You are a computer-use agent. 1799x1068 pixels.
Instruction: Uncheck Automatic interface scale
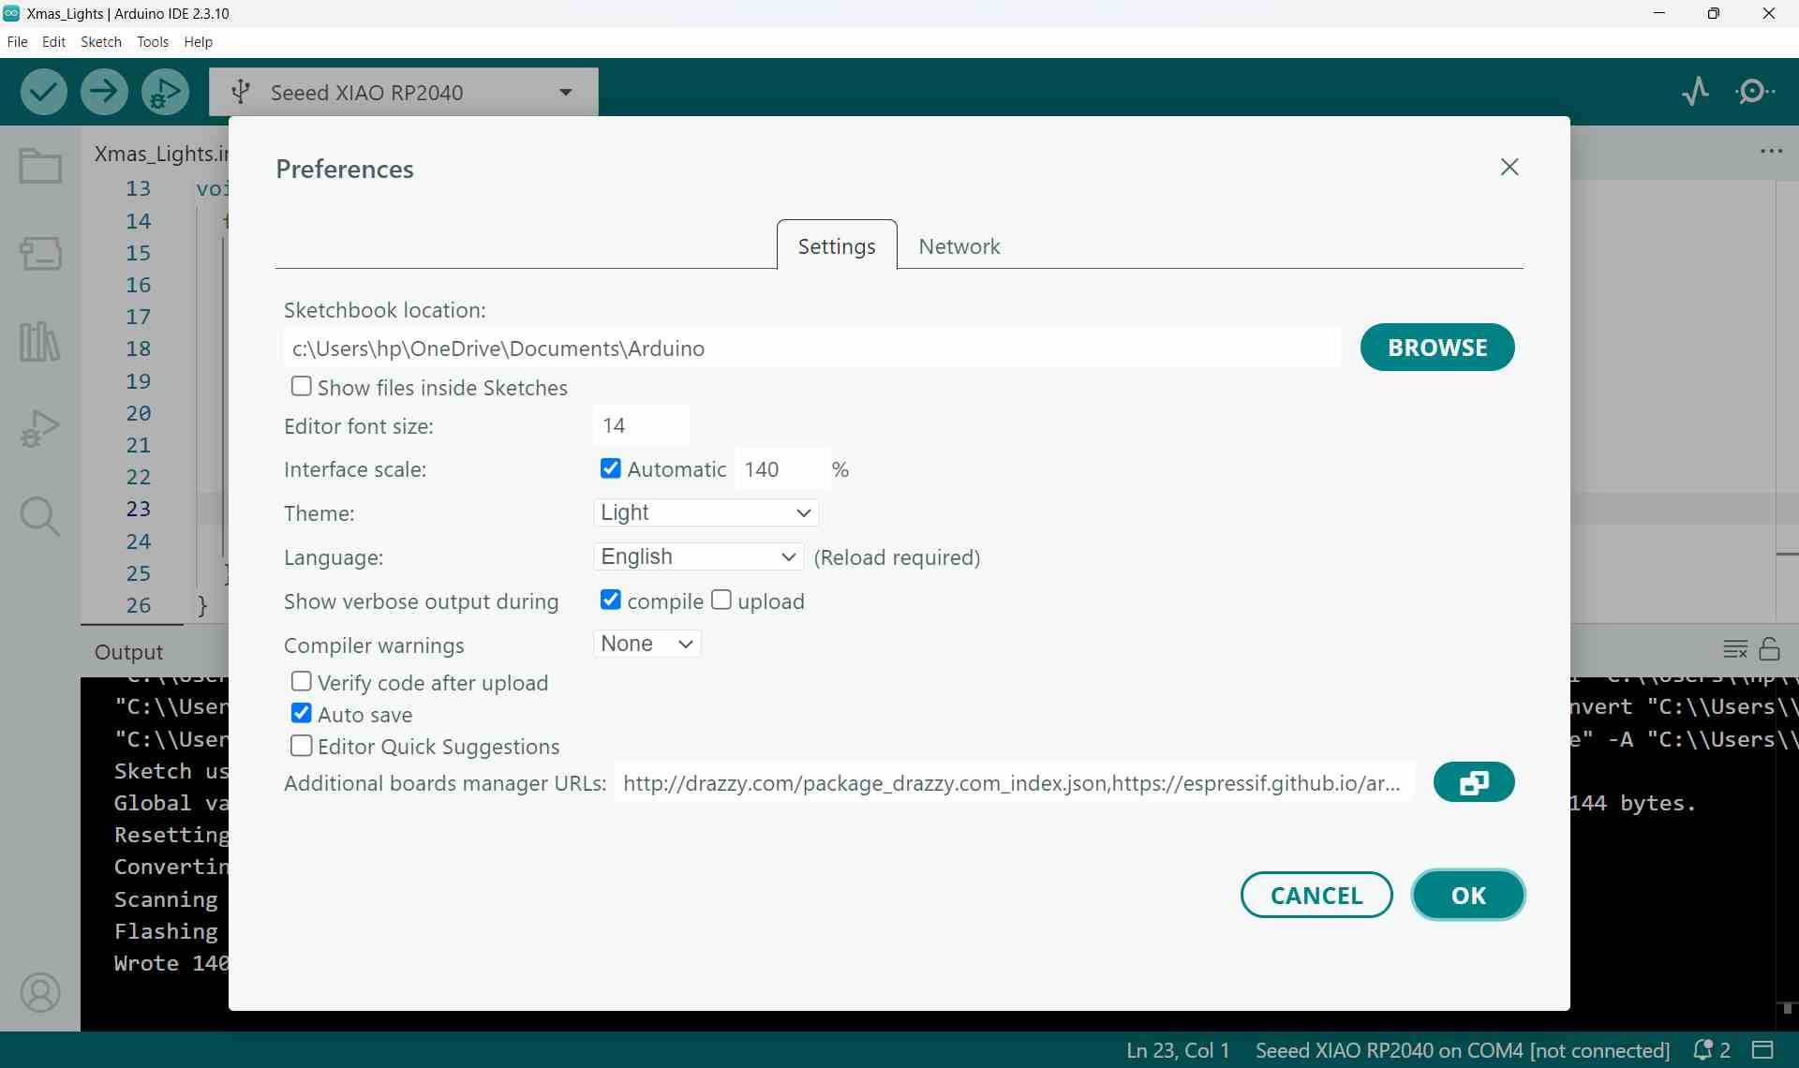(610, 467)
